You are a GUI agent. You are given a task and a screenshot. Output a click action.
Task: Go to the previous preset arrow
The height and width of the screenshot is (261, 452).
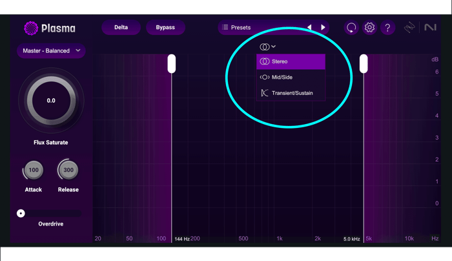[309, 27]
